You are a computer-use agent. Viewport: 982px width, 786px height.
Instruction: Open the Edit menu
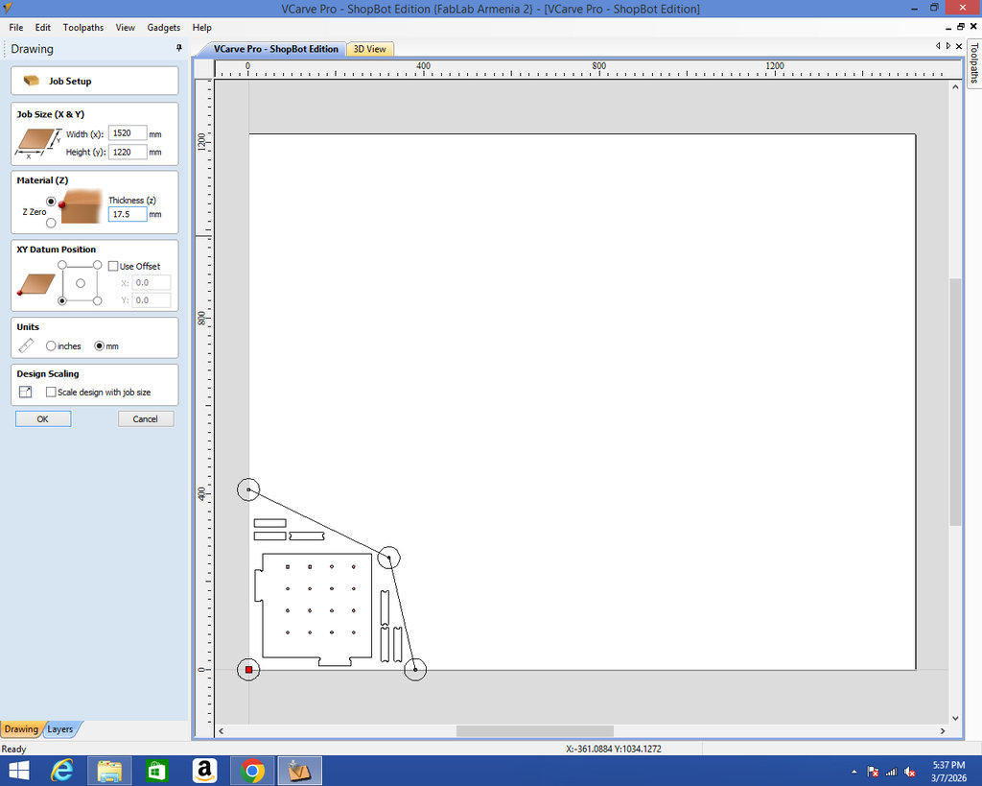(x=42, y=28)
